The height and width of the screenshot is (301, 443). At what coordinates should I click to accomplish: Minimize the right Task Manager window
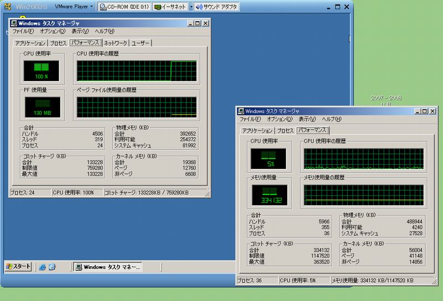click(418, 111)
